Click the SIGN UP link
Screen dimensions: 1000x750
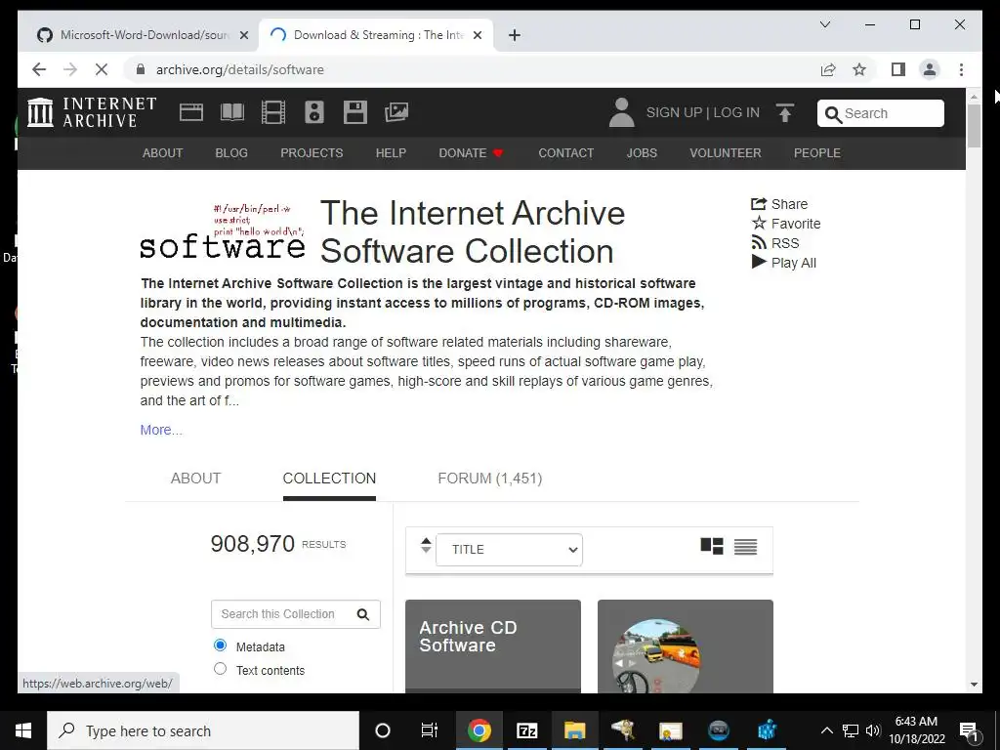(x=674, y=112)
